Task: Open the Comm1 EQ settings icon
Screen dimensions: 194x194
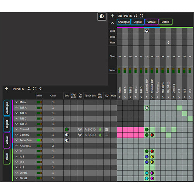Action: (x=107, y=130)
